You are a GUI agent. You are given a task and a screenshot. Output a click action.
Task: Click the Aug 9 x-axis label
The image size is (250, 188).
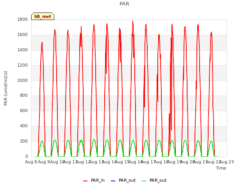44,162
